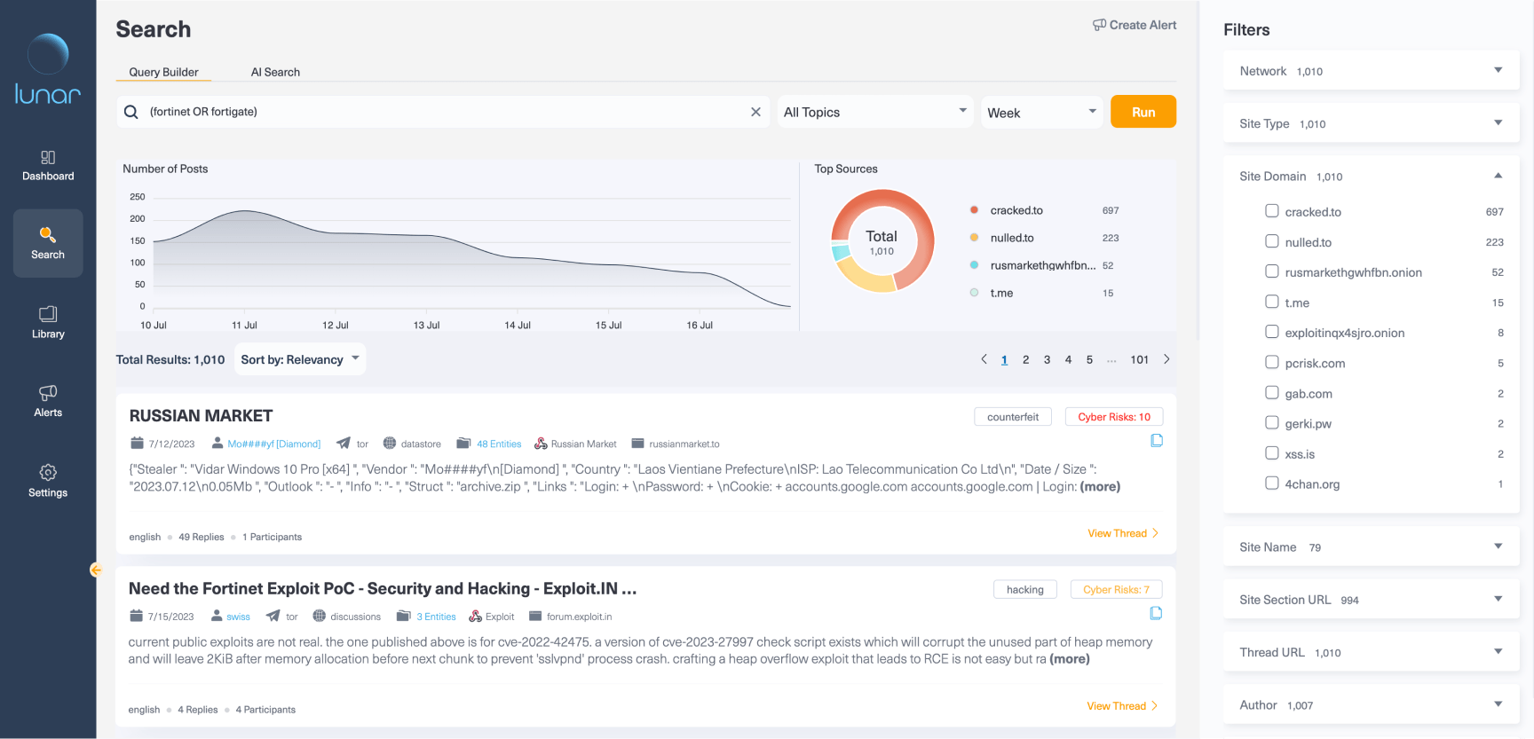The image size is (1534, 739).
Task: Check the xss.is domain filter
Action: point(1272,452)
